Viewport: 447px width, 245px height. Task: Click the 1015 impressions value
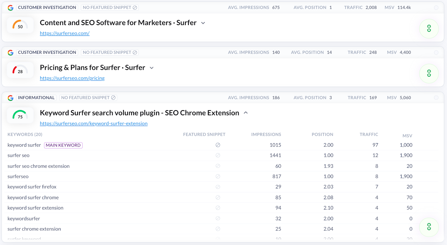tap(275, 145)
